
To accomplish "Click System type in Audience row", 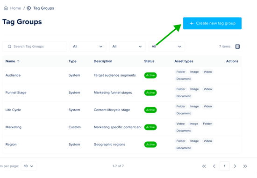I will pos(74,75).
